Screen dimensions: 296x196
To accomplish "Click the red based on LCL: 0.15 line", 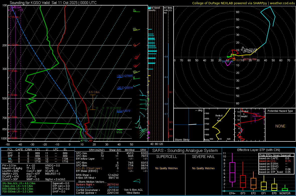I will [275, 161].
